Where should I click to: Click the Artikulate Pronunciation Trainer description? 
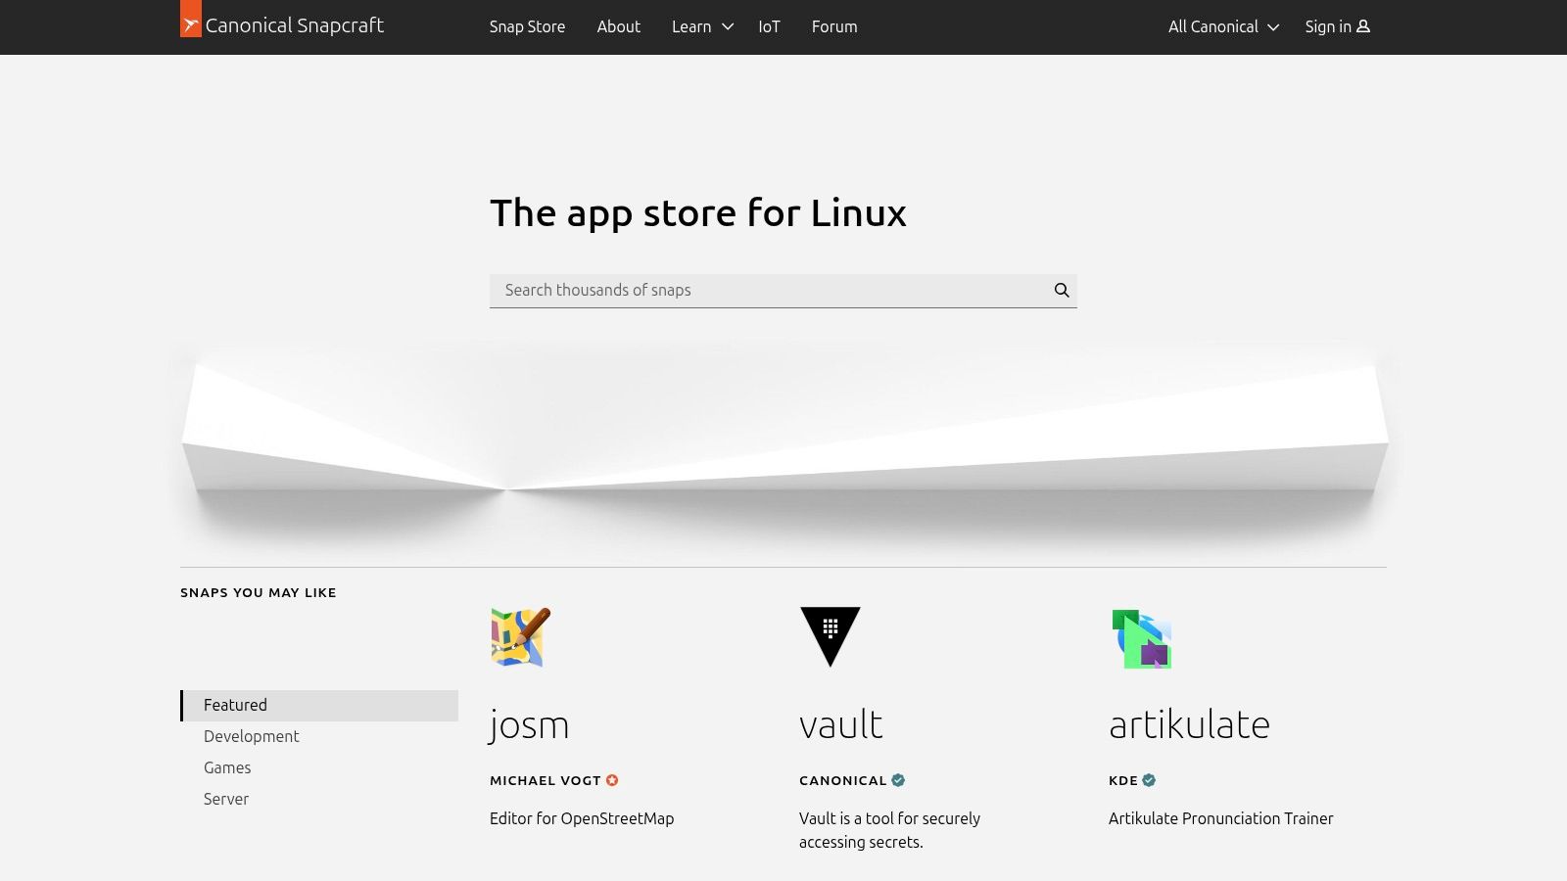1221,818
